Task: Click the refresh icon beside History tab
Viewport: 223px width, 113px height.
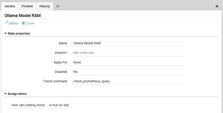Action: tap(58, 6)
